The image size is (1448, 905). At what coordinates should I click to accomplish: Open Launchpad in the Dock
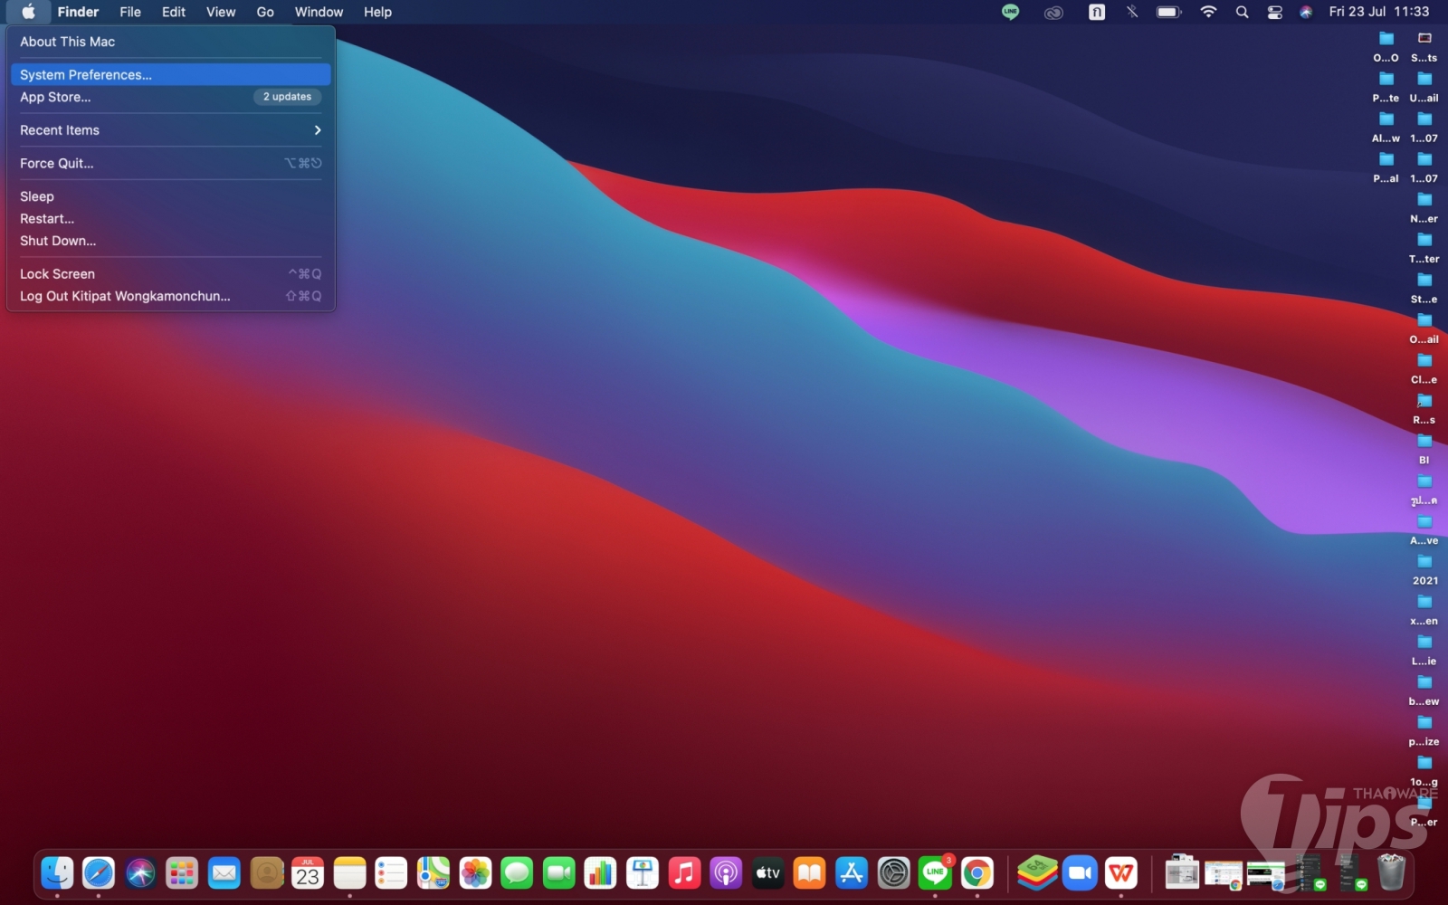click(x=182, y=873)
